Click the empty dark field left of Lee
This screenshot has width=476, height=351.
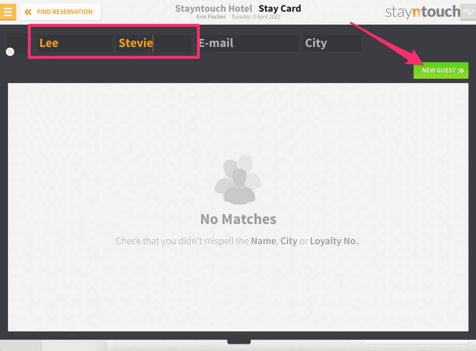tap(18, 43)
